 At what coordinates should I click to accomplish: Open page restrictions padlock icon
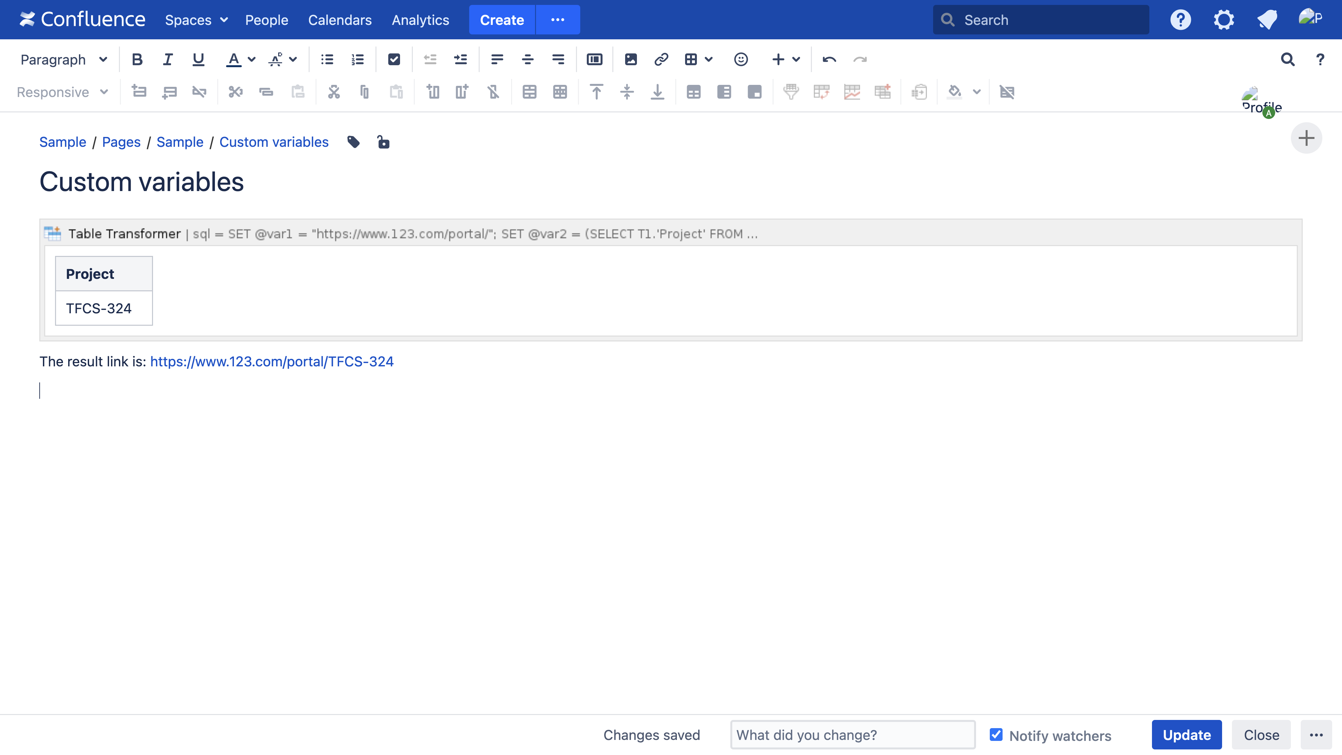click(383, 142)
